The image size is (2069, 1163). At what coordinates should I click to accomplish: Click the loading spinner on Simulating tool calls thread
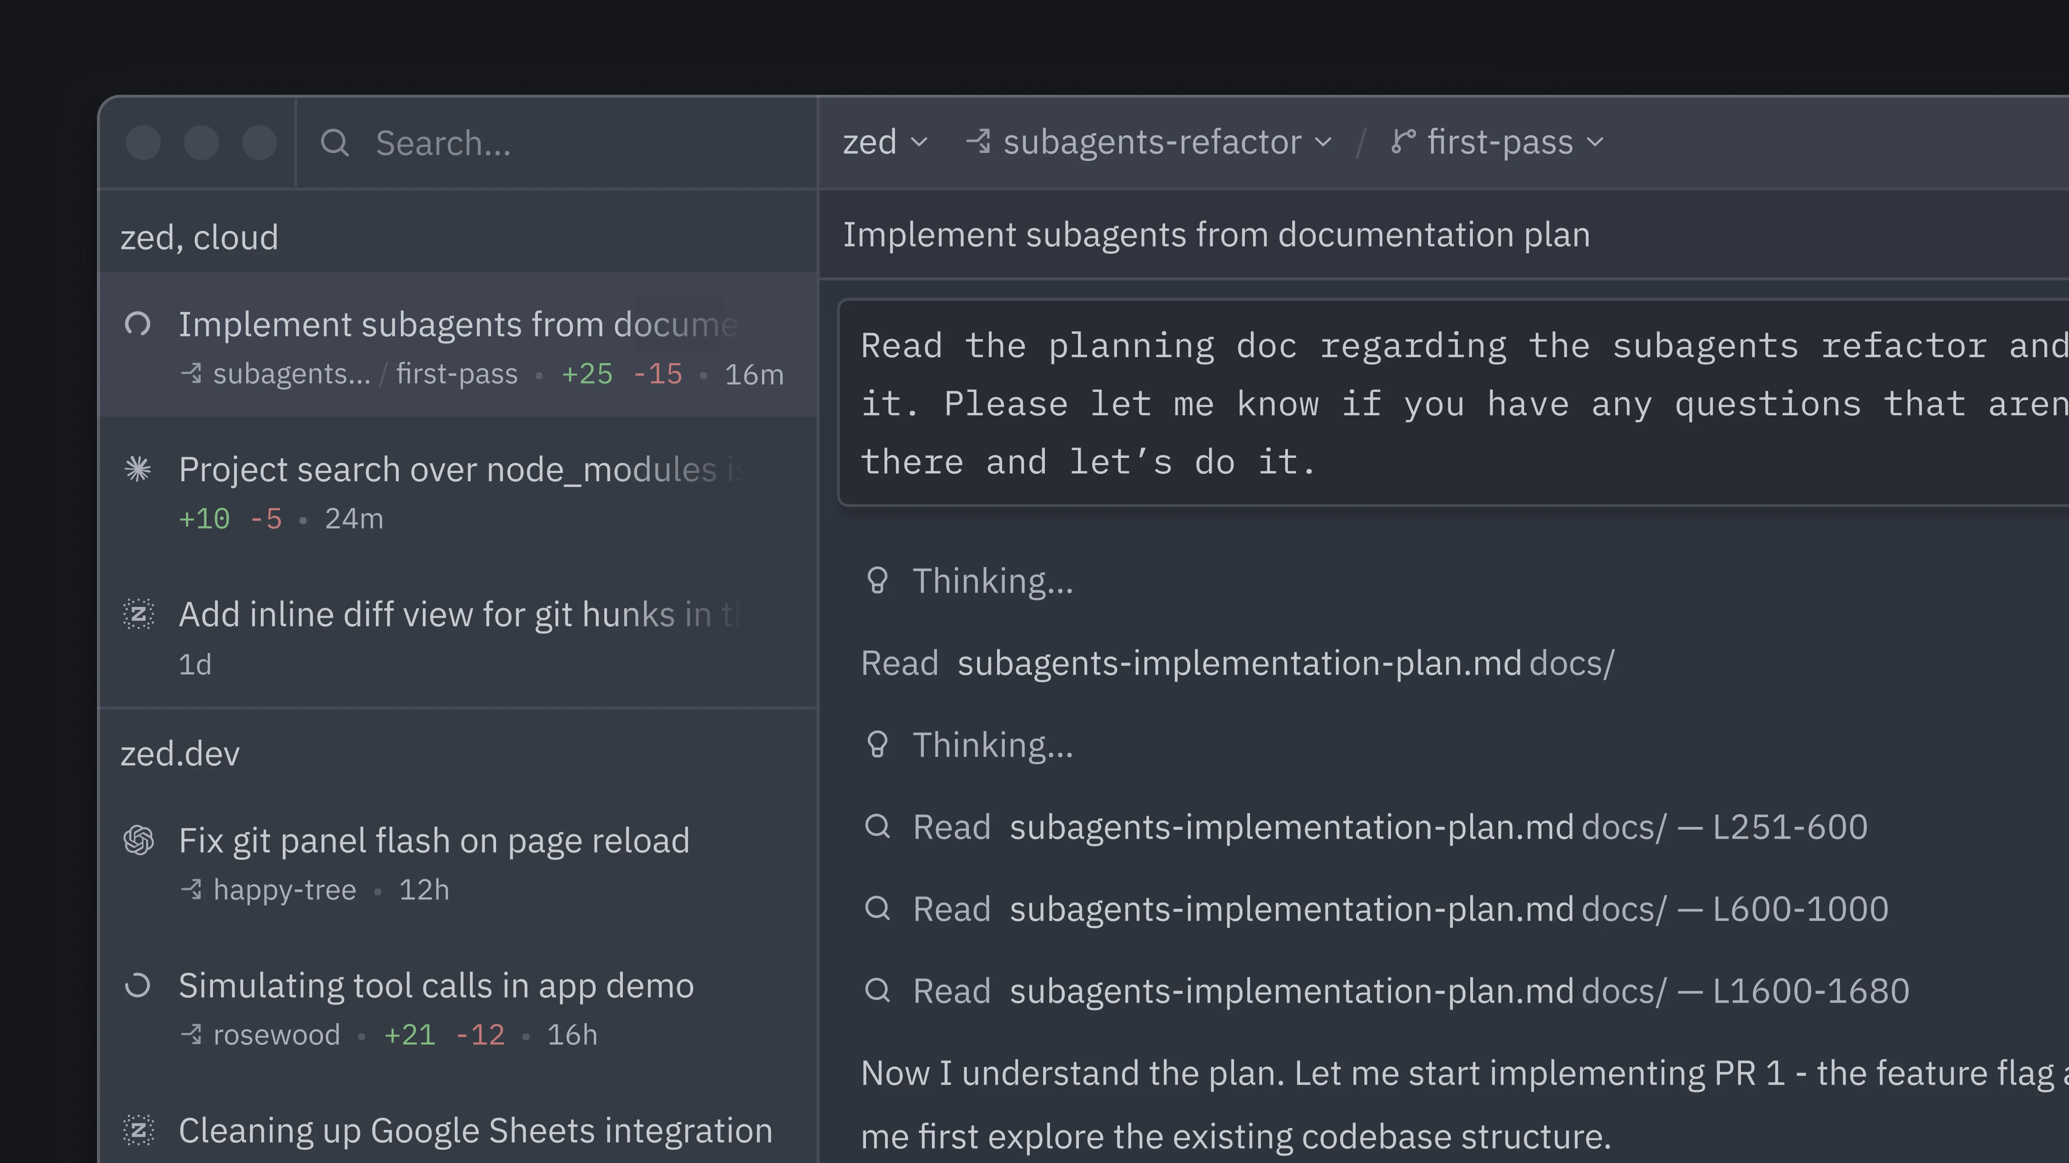coord(138,985)
